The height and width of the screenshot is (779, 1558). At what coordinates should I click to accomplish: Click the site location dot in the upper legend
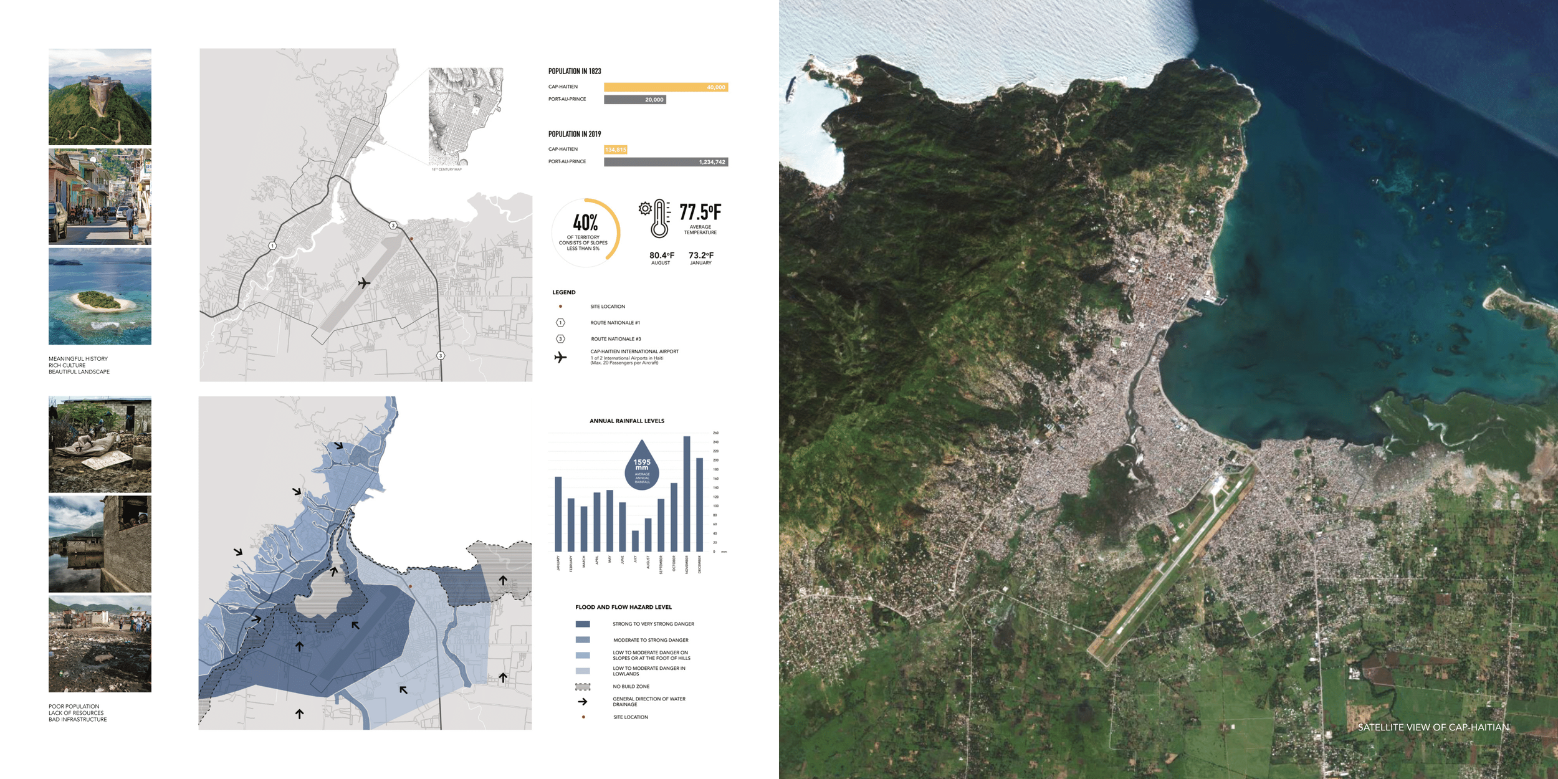point(560,307)
